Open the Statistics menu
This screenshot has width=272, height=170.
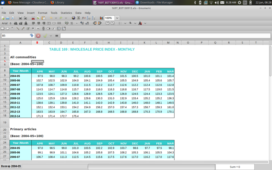pos(66,13)
